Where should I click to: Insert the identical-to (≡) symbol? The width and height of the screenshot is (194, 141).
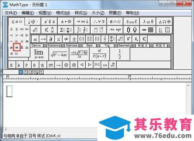pyautogui.click(x=17, y=47)
